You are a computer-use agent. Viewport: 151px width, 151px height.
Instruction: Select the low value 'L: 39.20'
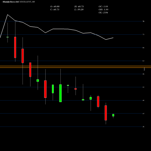79,10
